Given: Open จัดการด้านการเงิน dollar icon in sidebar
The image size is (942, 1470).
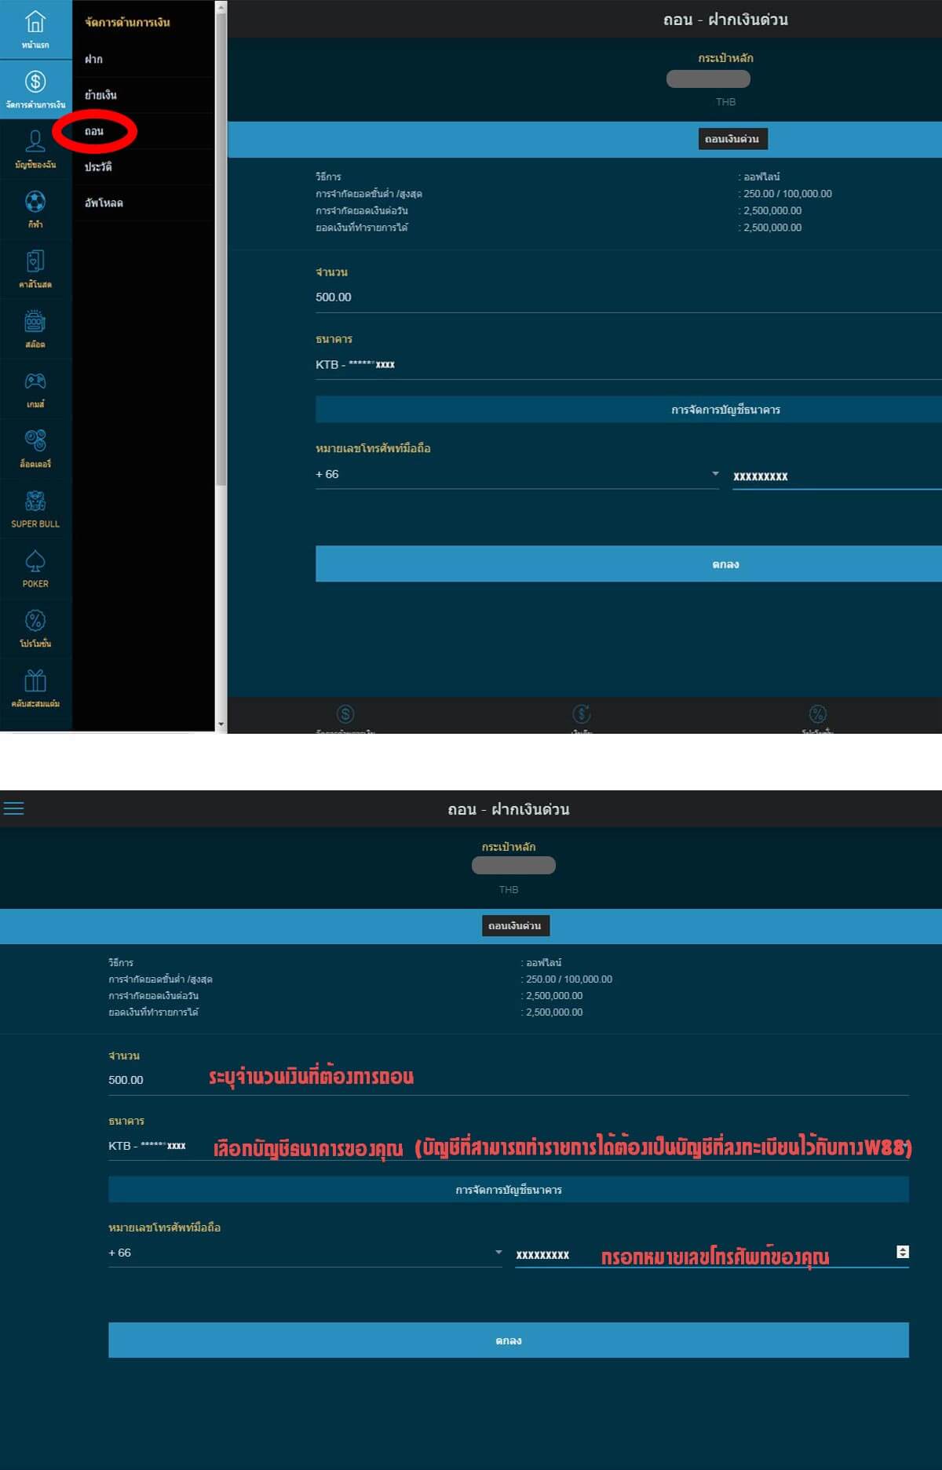Looking at the screenshot, I should 35,82.
